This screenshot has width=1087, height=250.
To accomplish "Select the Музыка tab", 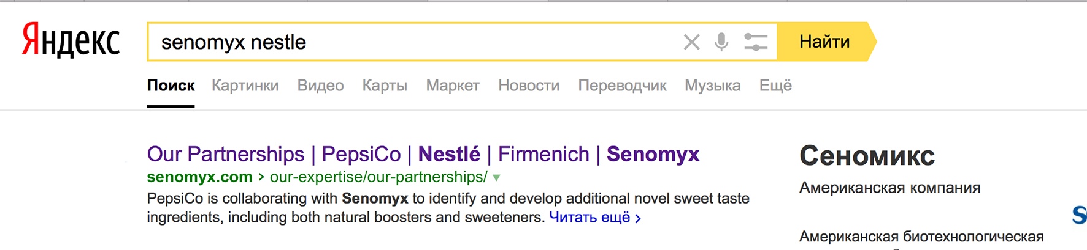I will [x=713, y=86].
